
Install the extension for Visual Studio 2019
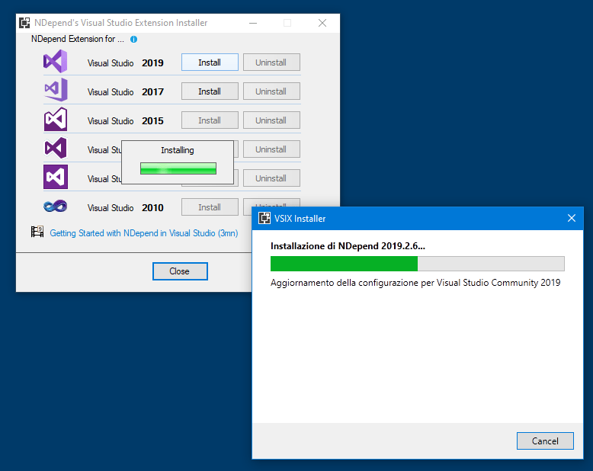coord(210,62)
